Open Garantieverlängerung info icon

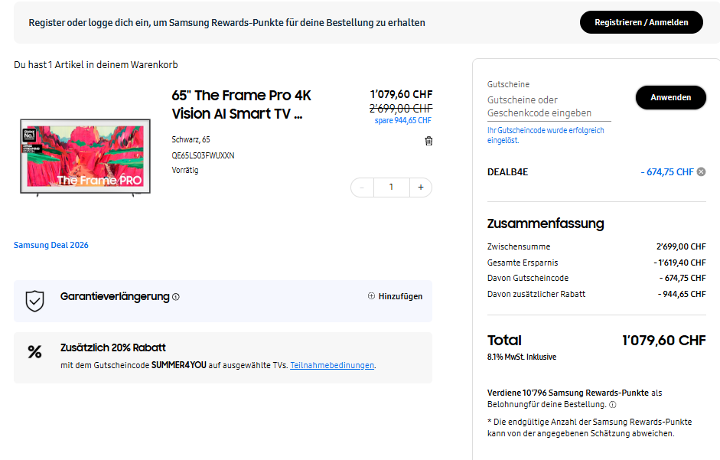point(176,297)
